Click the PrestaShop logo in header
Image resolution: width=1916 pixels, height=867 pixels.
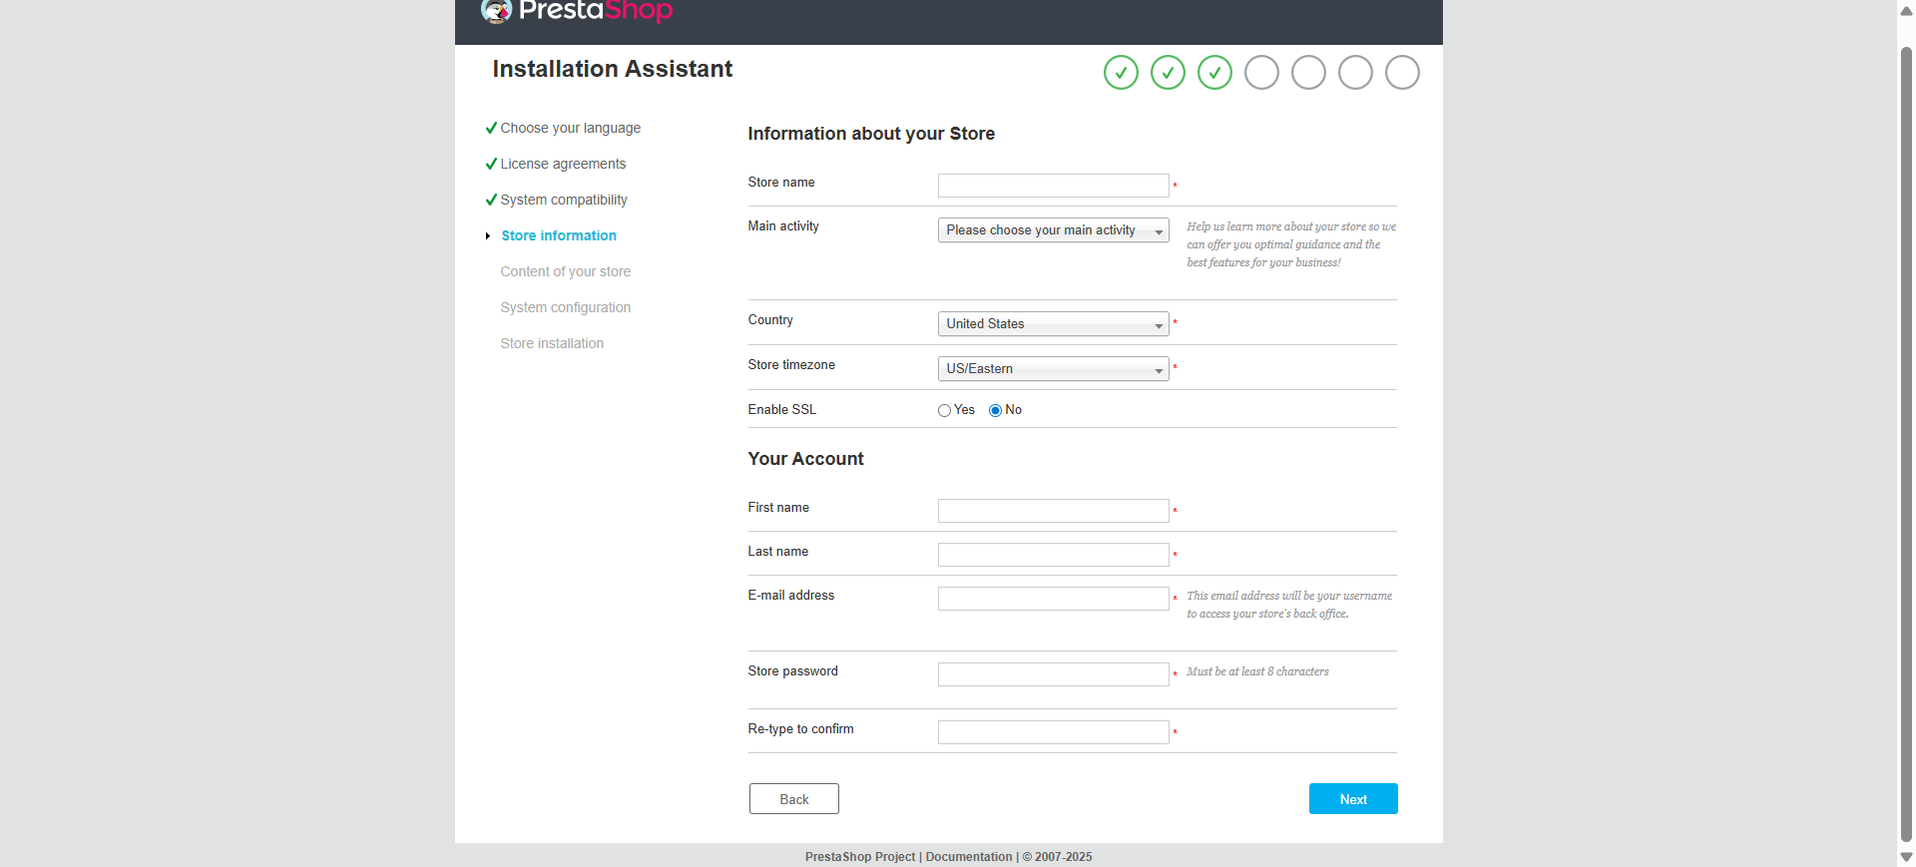tap(576, 11)
